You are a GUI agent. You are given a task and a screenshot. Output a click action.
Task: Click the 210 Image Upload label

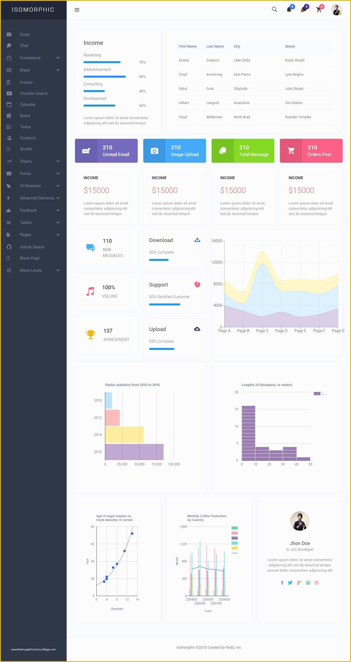[x=185, y=151]
